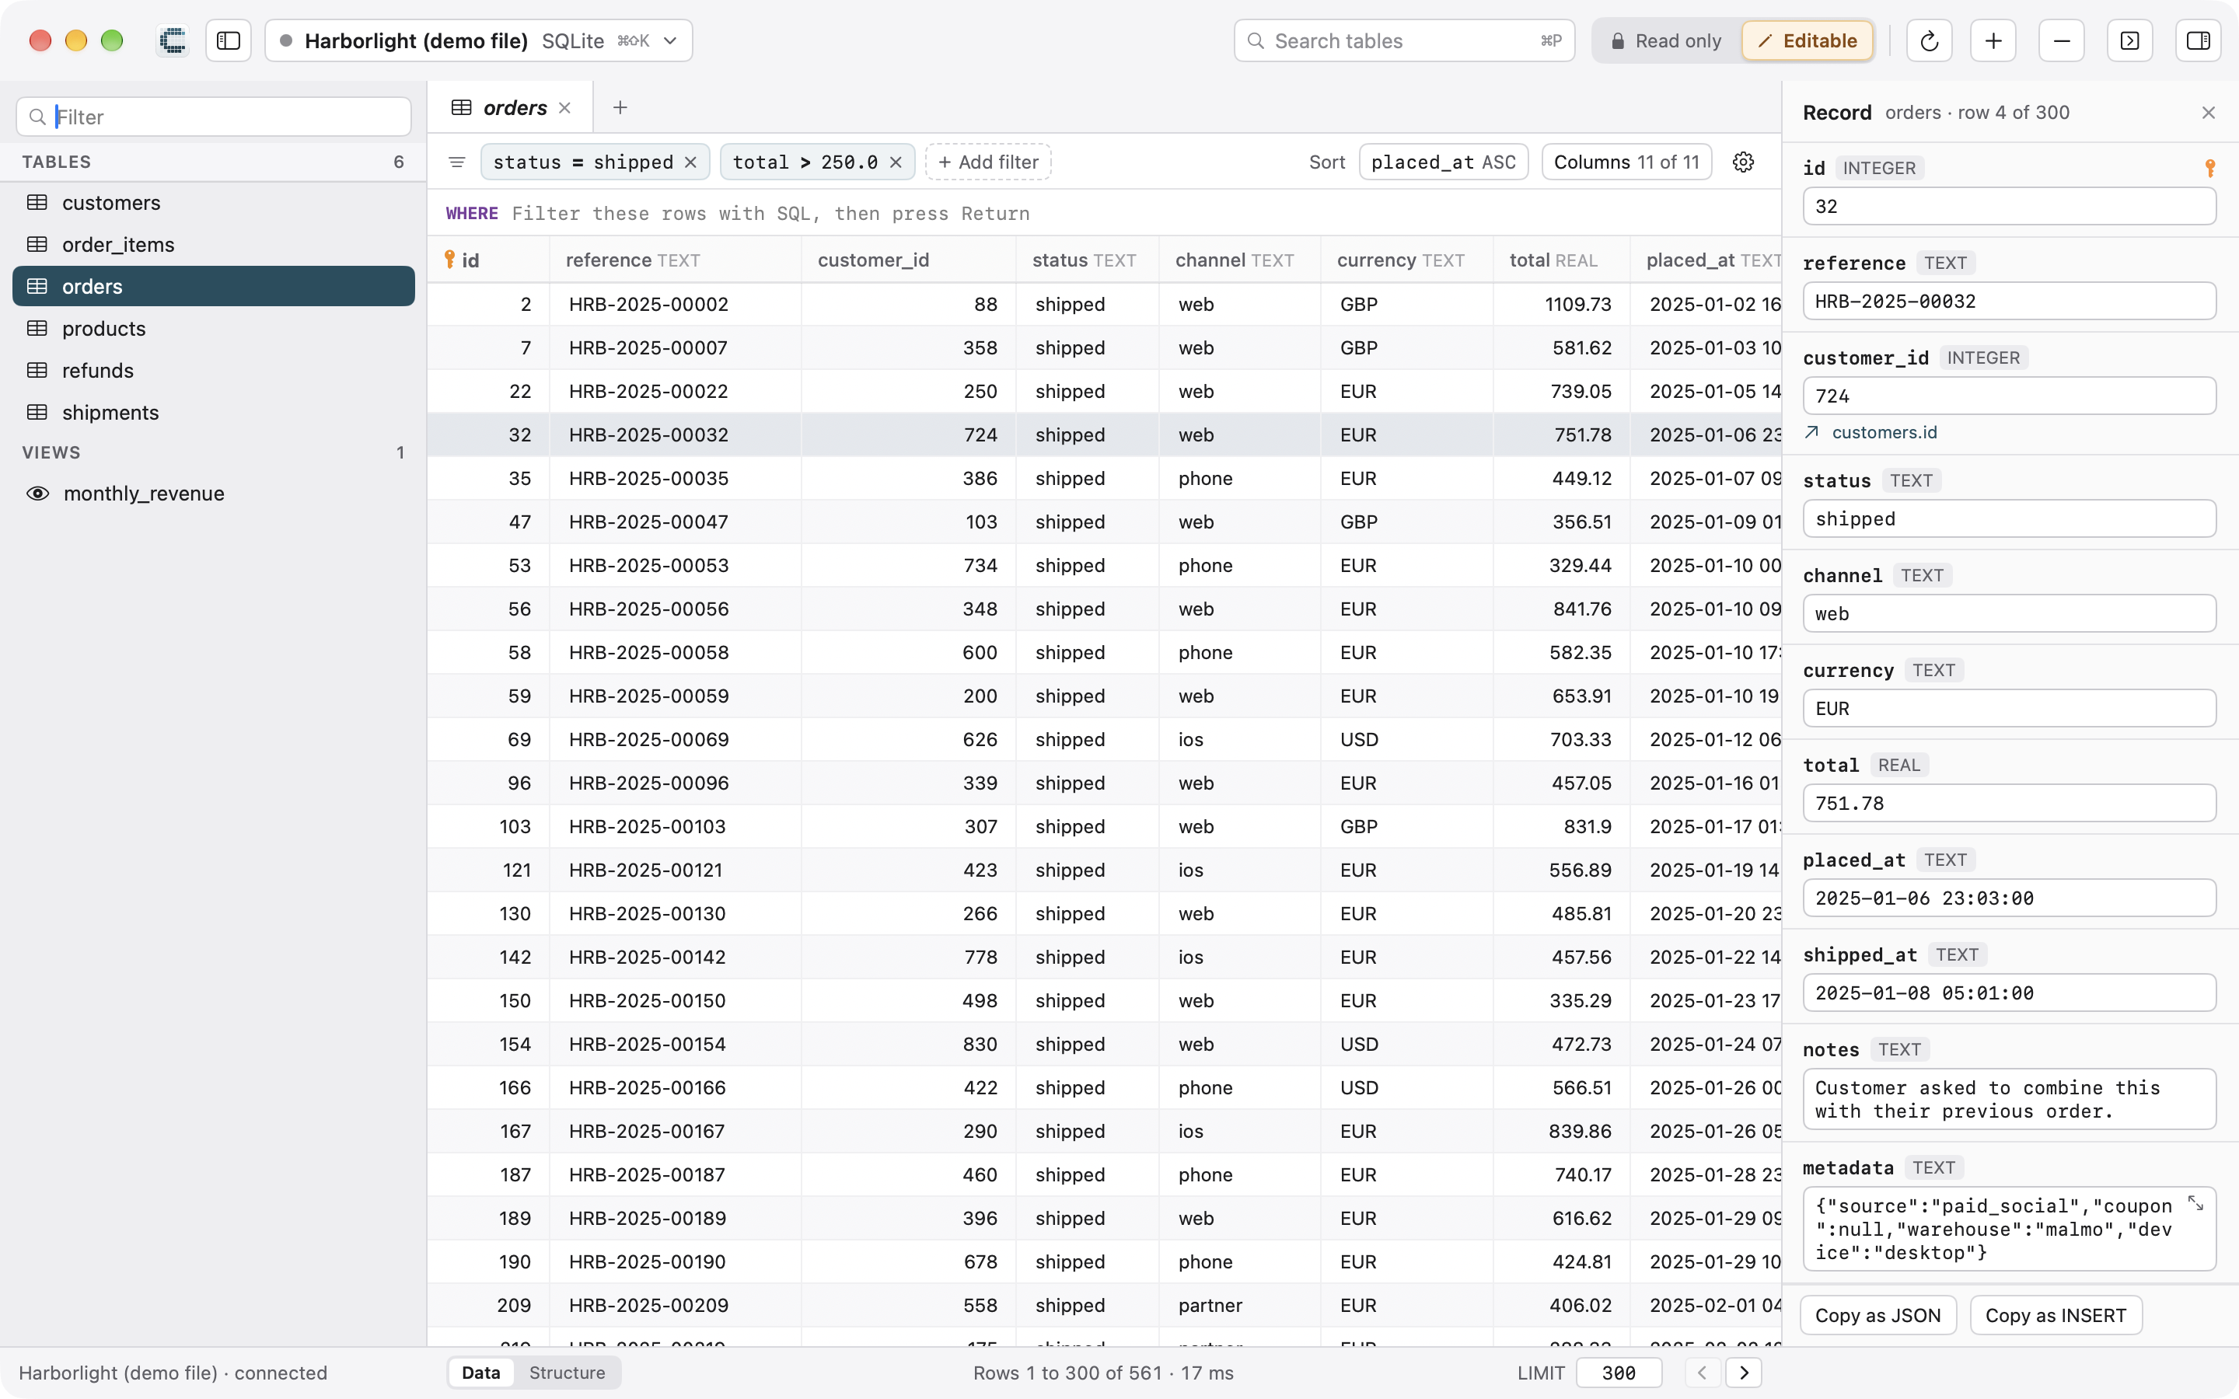Go to next page of rows
2239x1399 pixels.
(1744, 1372)
